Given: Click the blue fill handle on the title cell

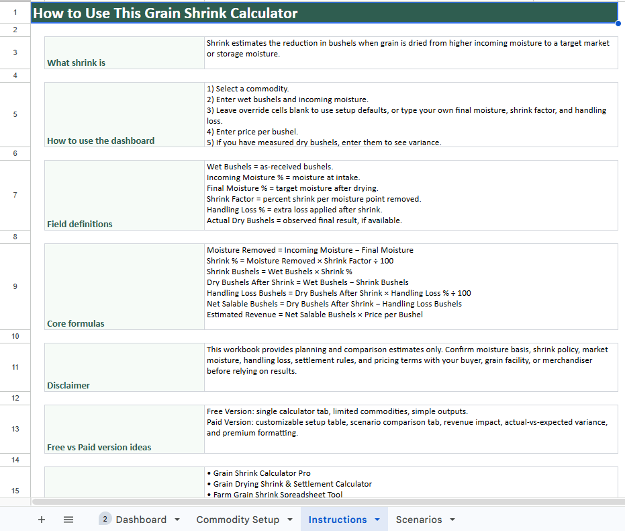Looking at the screenshot, I should coord(617,24).
